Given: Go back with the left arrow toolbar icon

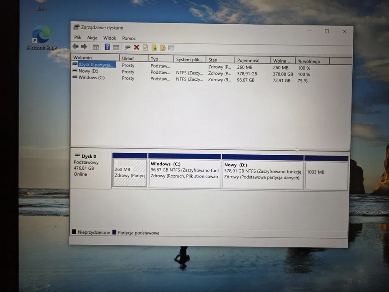Looking at the screenshot, I should click(75, 46).
